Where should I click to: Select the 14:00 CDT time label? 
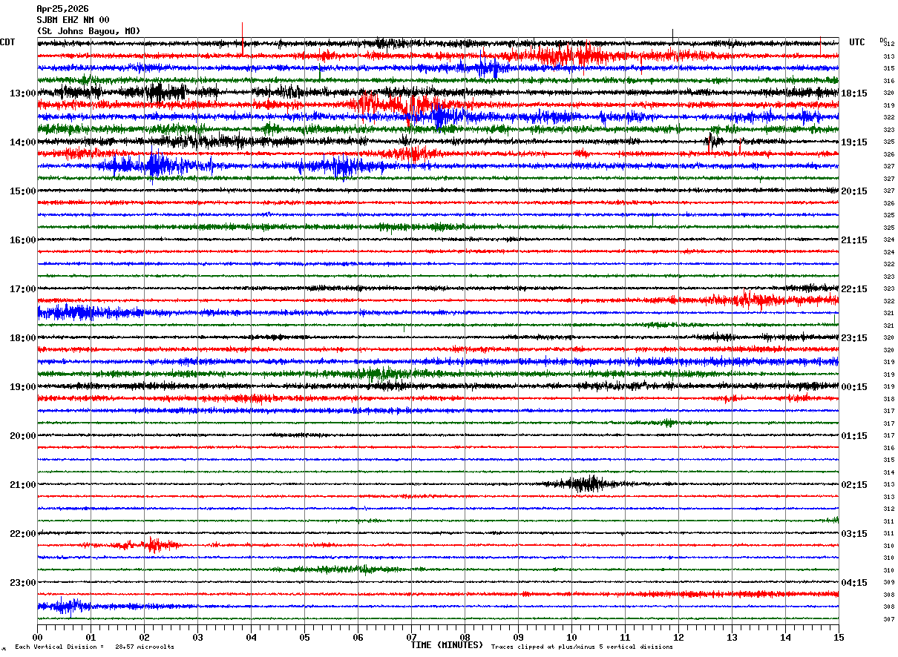click(x=22, y=142)
